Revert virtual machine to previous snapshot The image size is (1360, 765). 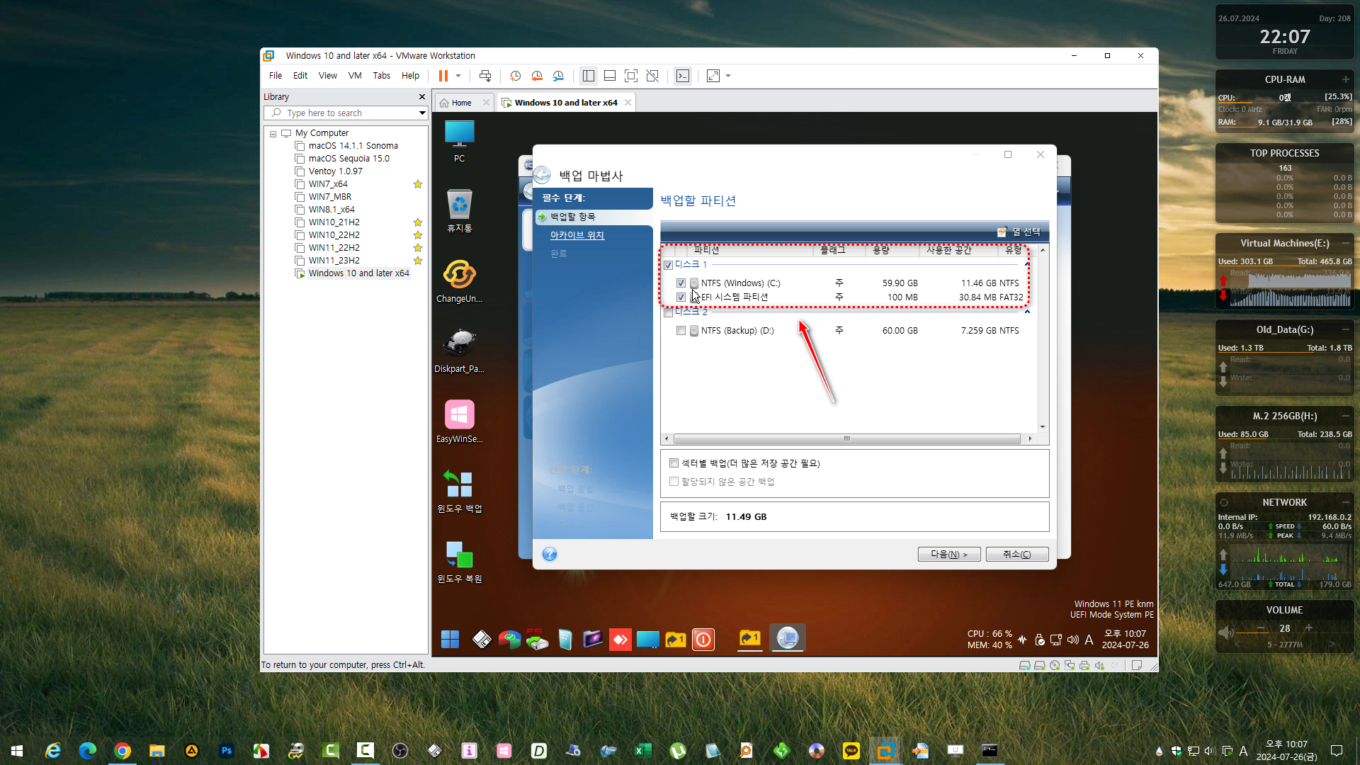pyautogui.click(x=537, y=76)
